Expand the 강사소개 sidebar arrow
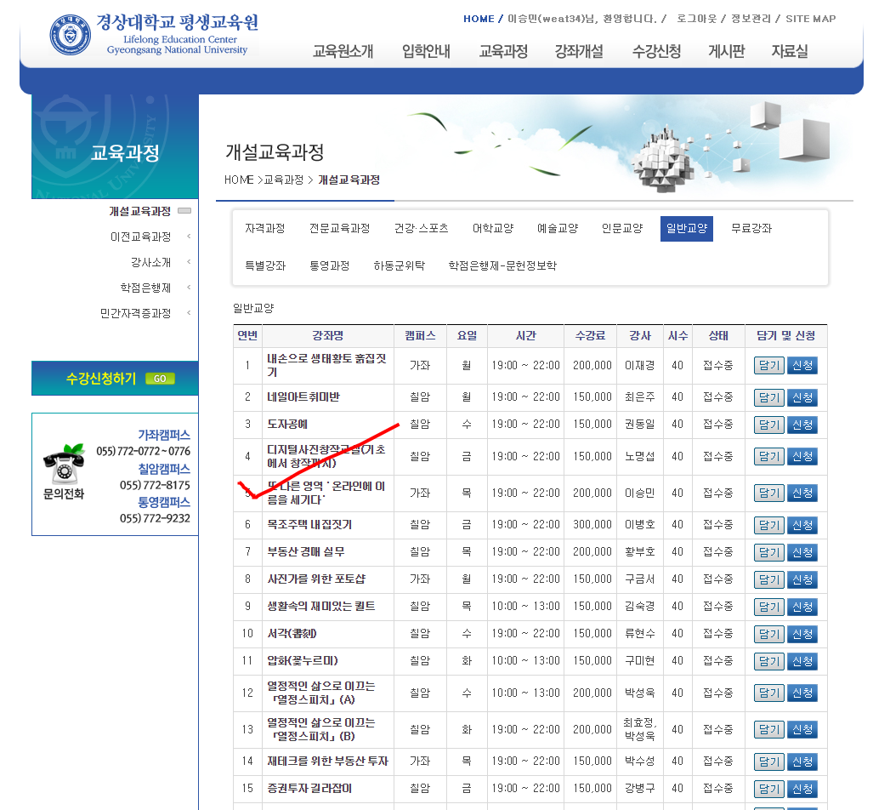This screenshot has height=810, width=890. pos(189,262)
